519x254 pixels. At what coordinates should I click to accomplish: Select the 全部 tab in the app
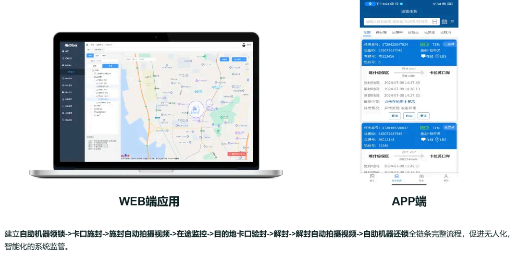click(x=367, y=33)
